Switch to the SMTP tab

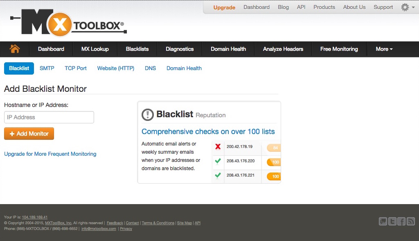47,68
